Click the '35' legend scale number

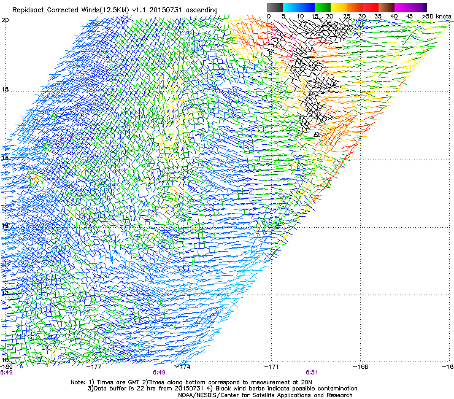pyautogui.click(x=378, y=17)
